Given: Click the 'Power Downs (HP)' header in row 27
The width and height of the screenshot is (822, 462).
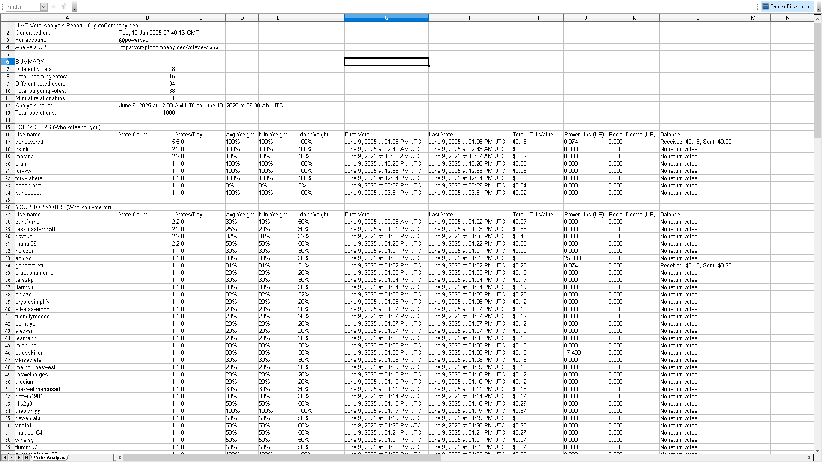Looking at the screenshot, I should 634,215.
